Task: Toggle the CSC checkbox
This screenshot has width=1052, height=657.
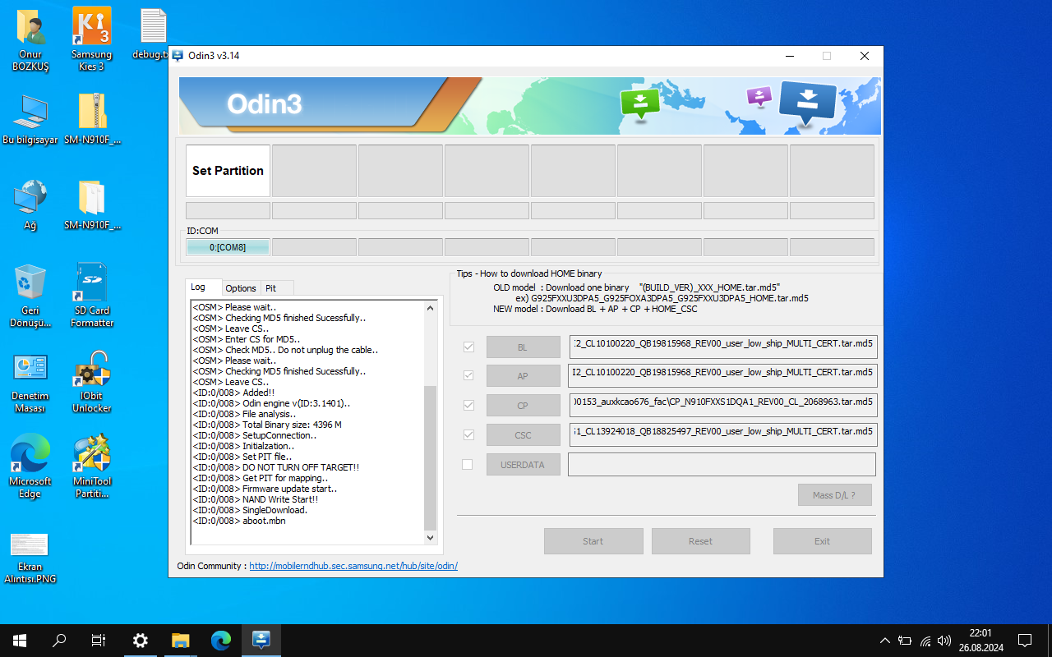Action: point(468,434)
